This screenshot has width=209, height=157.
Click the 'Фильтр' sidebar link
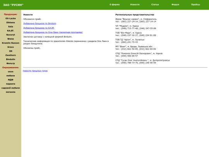10,64
